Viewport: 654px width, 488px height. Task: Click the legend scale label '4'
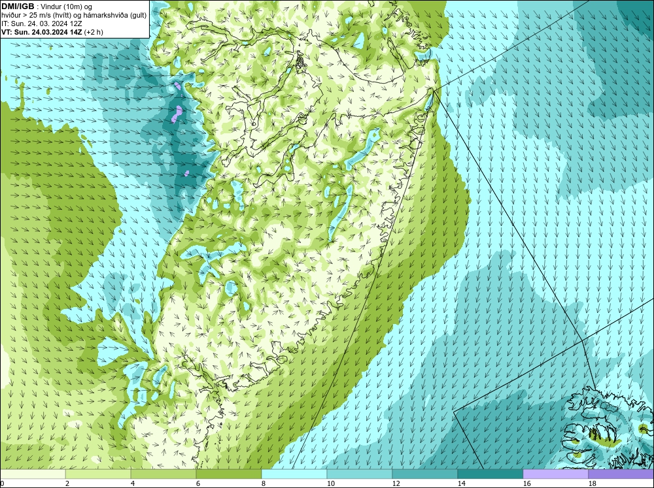click(x=133, y=483)
